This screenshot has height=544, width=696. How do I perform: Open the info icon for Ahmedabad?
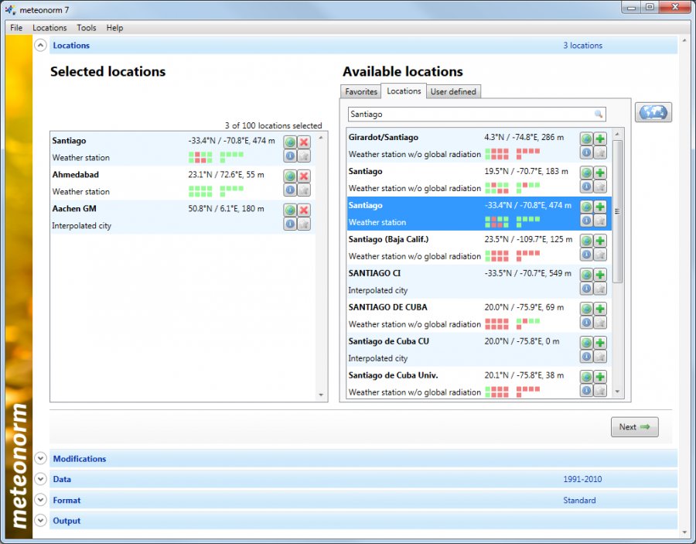coord(290,190)
